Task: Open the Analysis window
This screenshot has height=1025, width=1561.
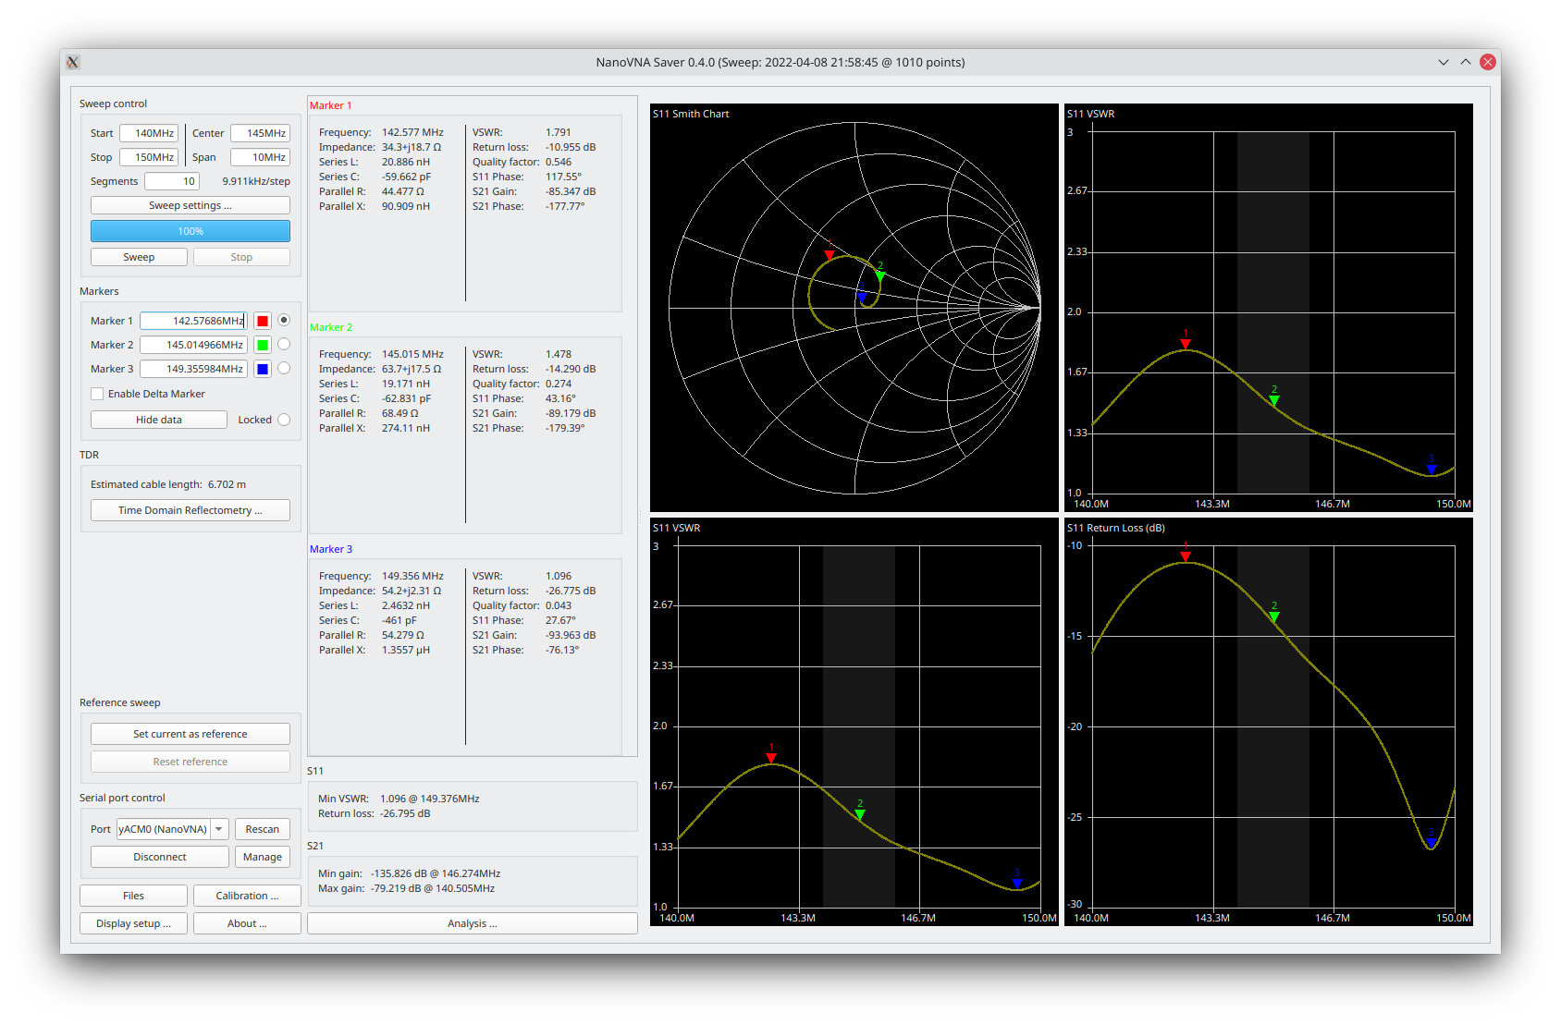Action: (473, 923)
